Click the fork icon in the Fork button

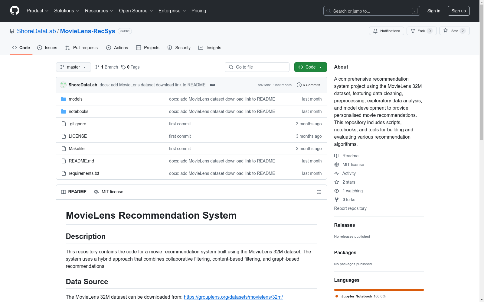(x=413, y=31)
